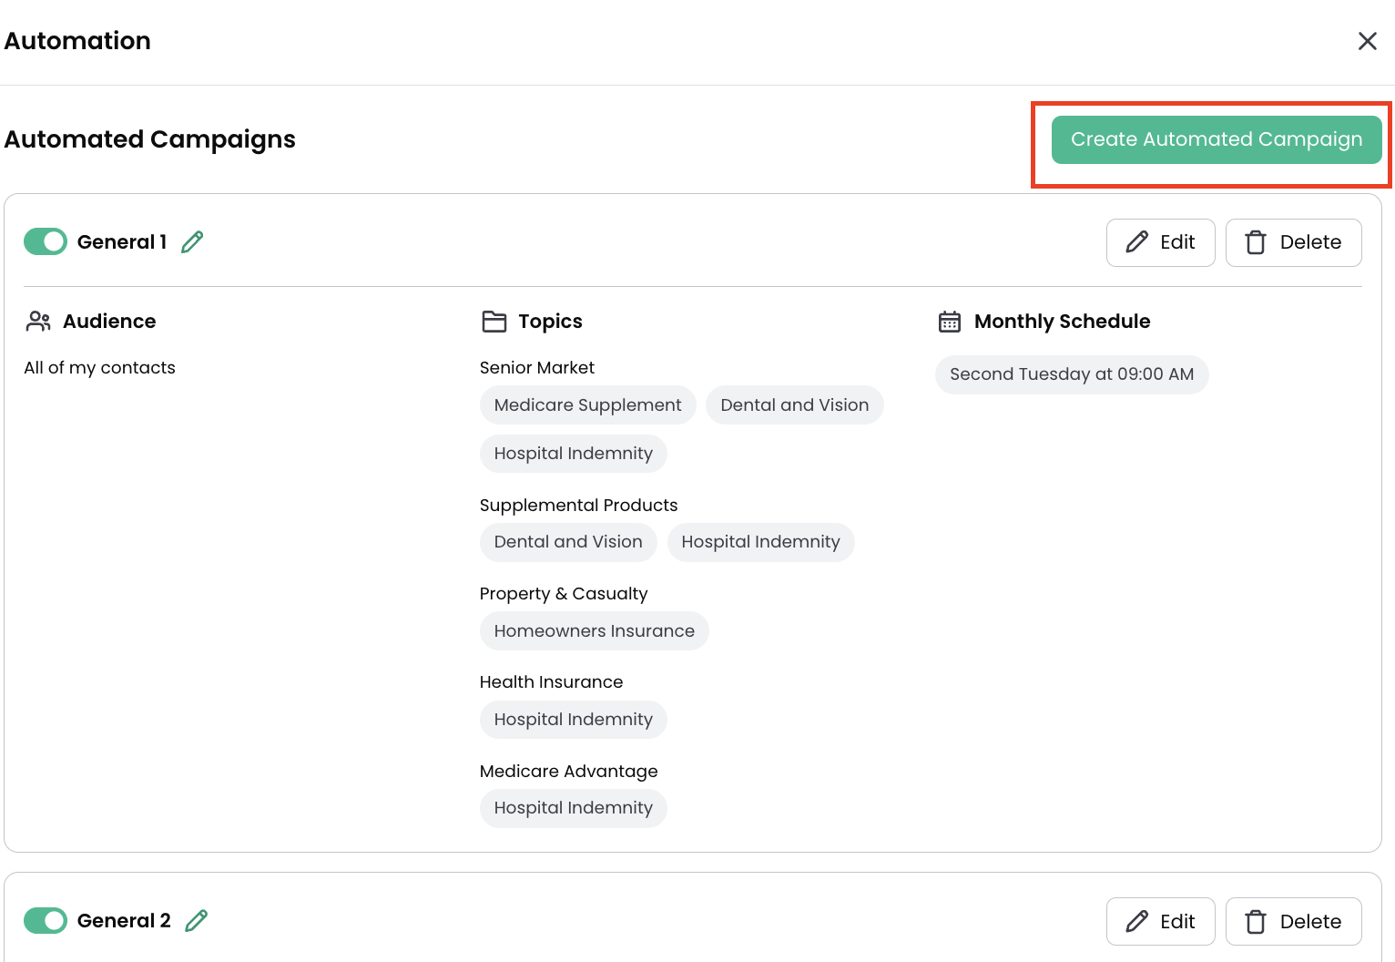Delete the General 1 campaign

(1293, 242)
